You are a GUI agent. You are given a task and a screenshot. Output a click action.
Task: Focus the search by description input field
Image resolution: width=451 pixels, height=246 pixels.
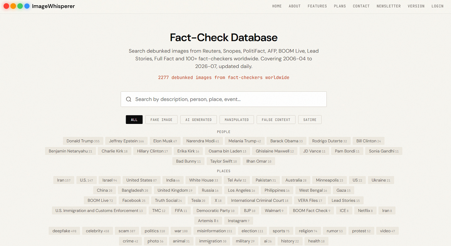click(224, 99)
